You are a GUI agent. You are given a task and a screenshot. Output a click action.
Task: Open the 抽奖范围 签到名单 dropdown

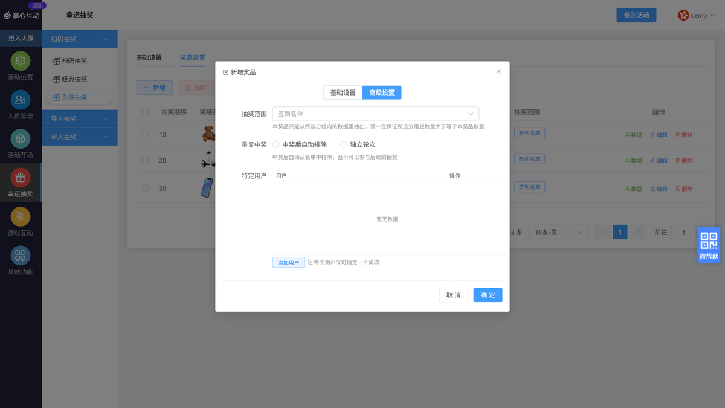tap(376, 114)
